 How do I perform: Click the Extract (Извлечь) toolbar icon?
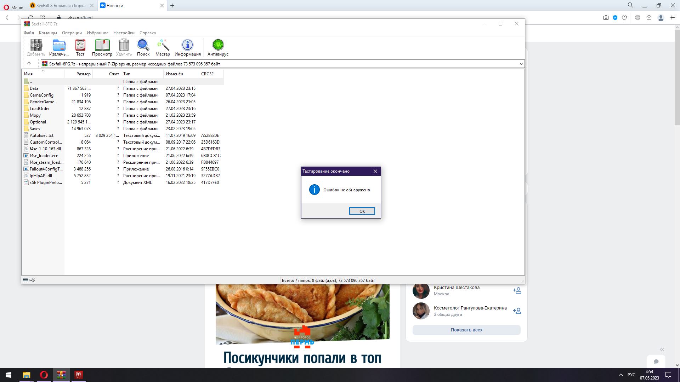(x=59, y=47)
